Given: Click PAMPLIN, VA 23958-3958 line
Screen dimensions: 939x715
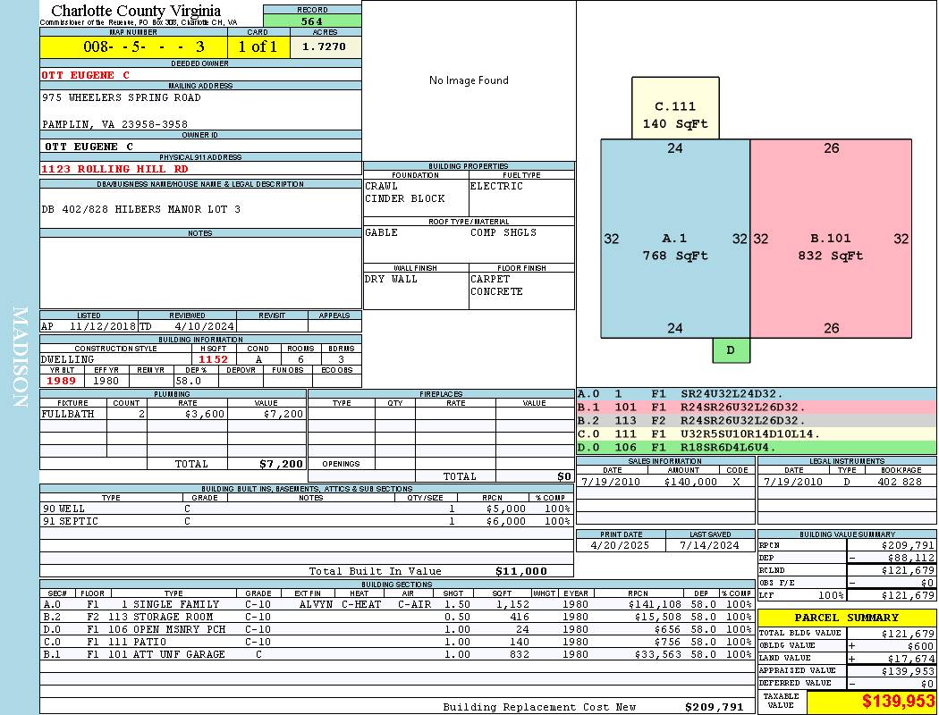Looking at the screenshot, I should [x=114, y=124].
